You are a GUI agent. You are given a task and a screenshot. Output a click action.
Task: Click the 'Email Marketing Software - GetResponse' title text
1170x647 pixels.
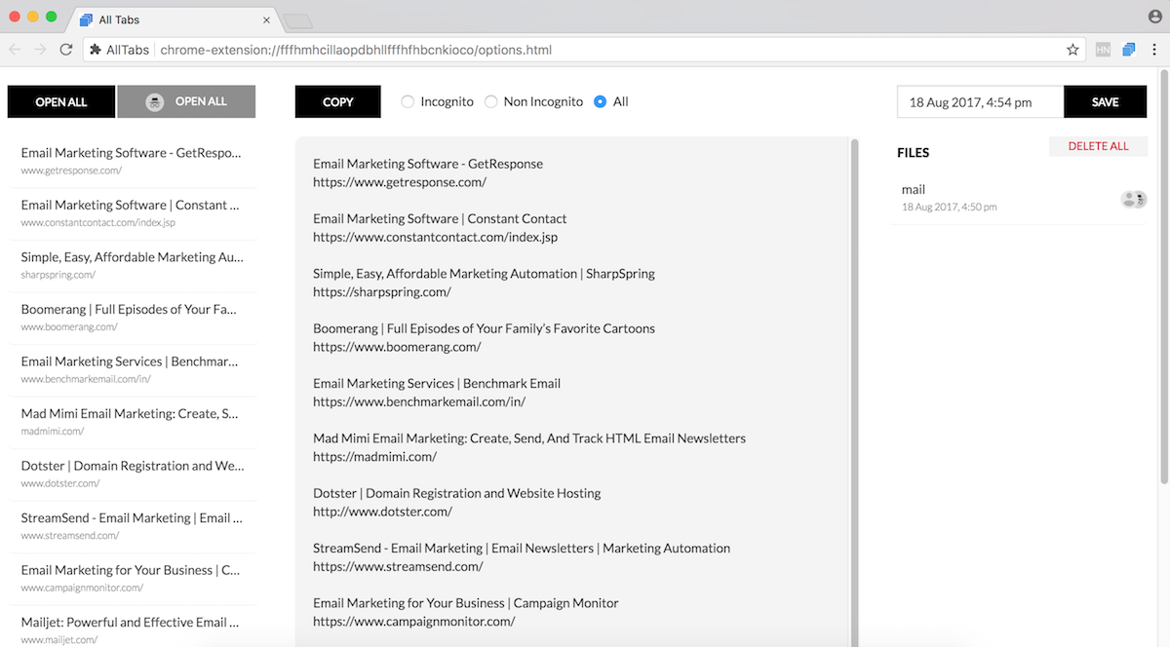(x=428, y=164)
